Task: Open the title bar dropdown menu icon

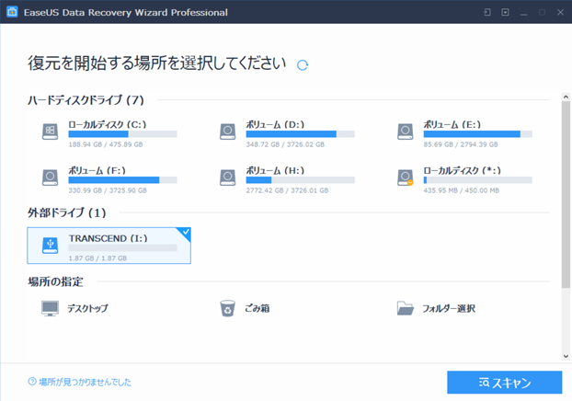Action: pyautogui.click(x=505, y=12)
